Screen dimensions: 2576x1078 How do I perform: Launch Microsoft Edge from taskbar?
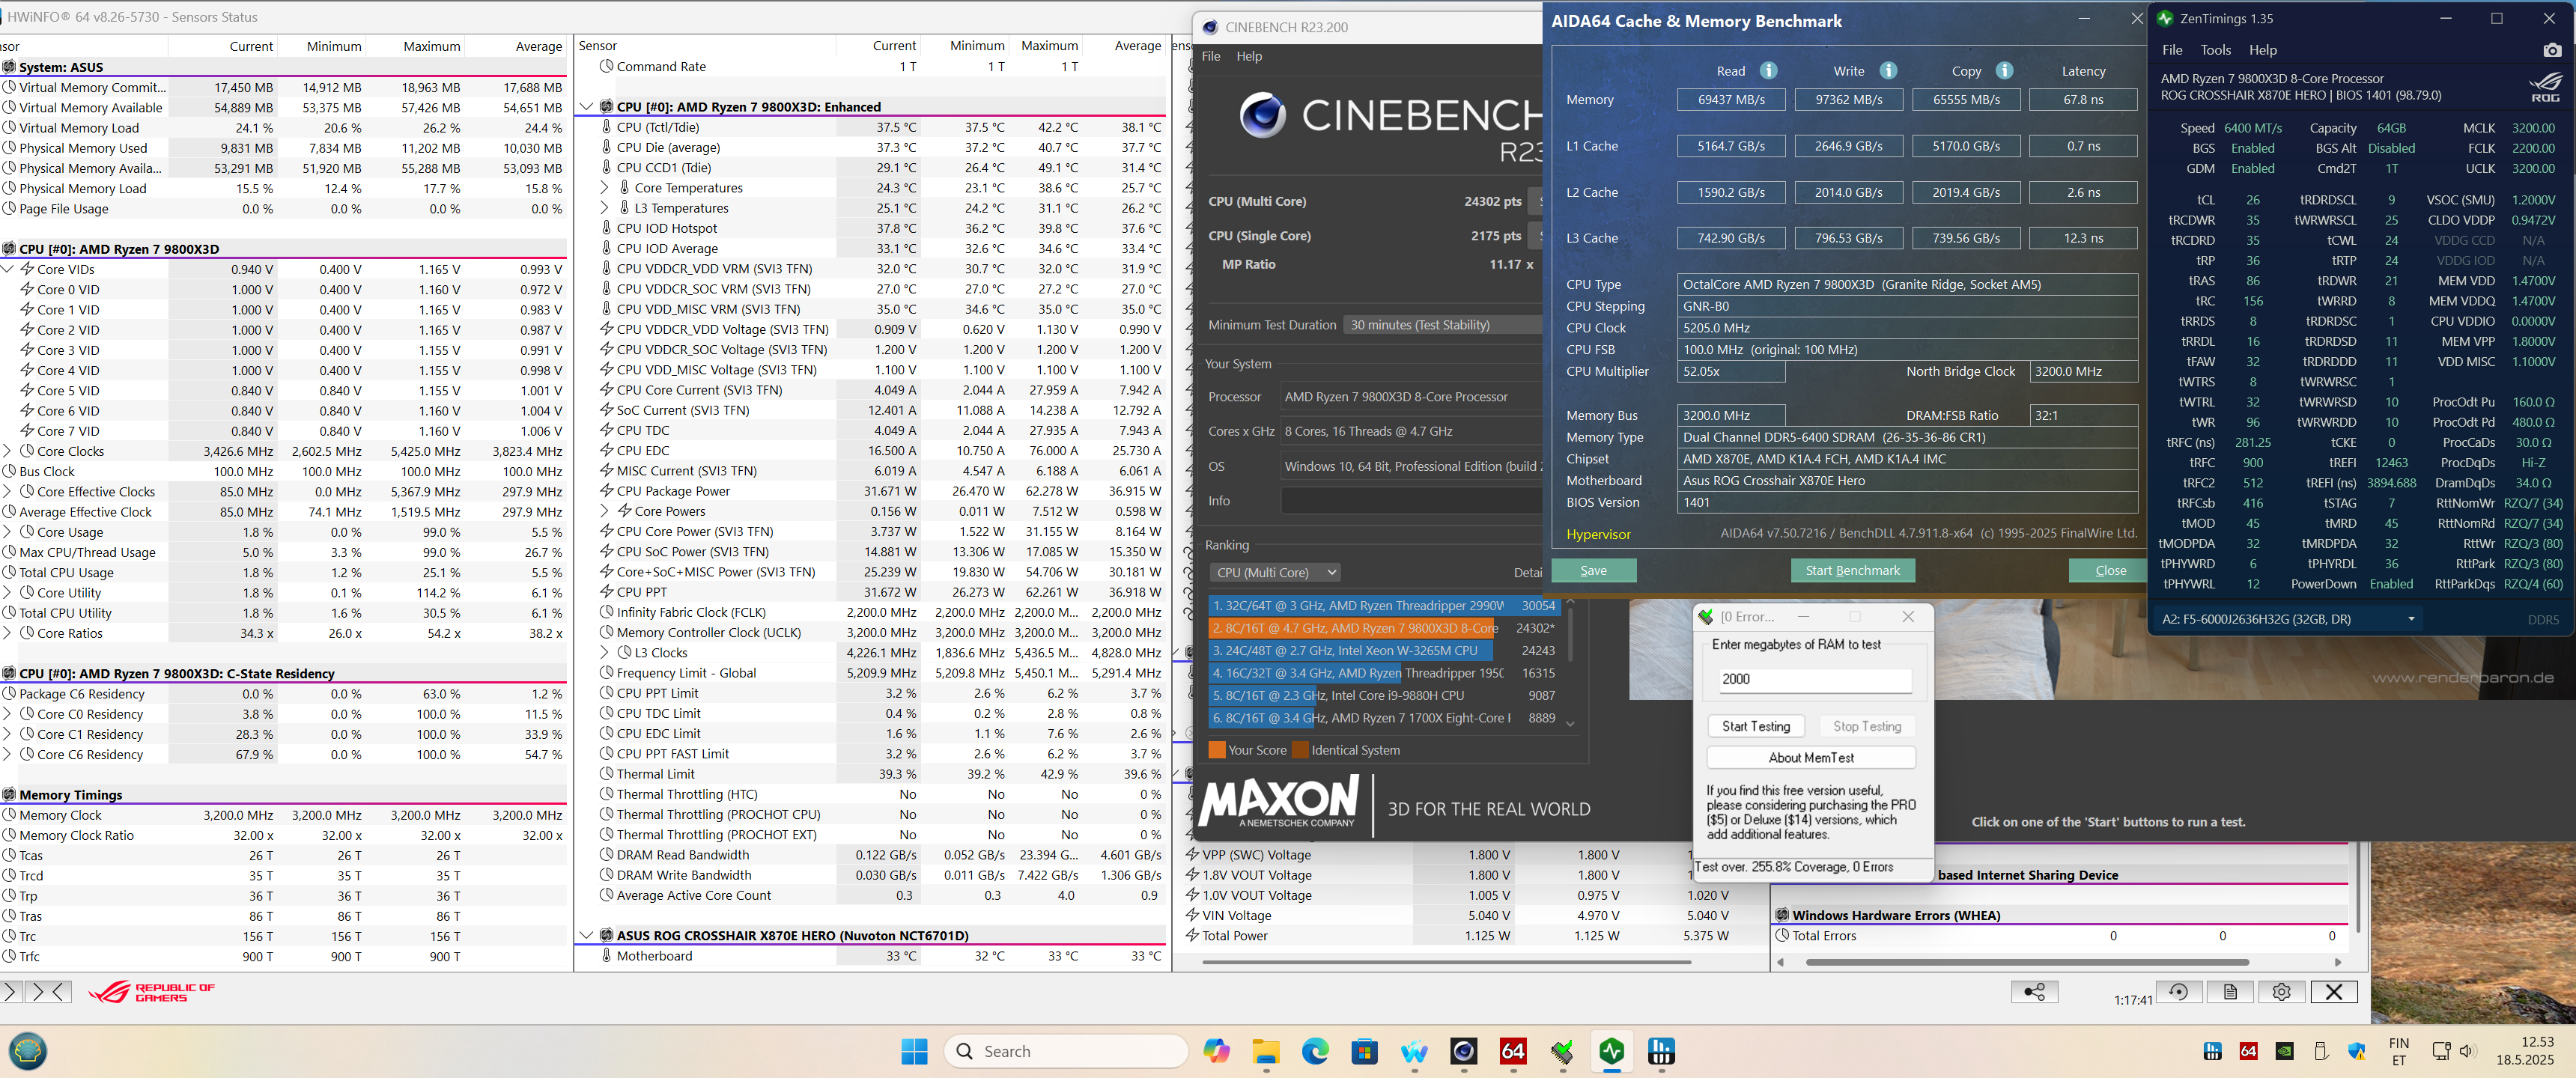(x=1315, y=1051)
